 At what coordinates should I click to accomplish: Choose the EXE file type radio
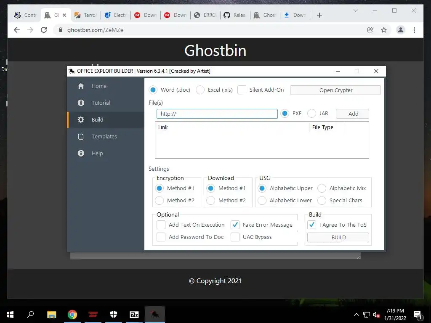coord(285,114)
